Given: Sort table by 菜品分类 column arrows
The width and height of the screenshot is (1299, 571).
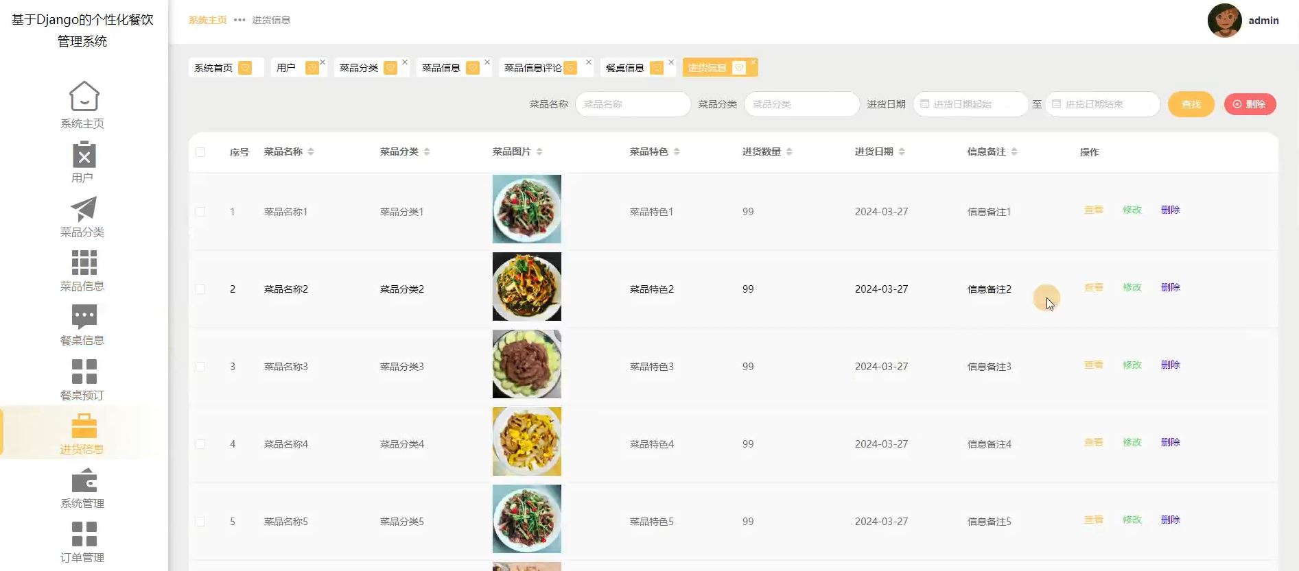Looking at the screenshot, I should pyautogui.click(x=427, y=151).
